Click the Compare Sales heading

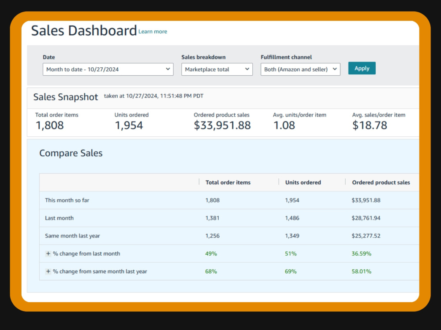tap(71, 153)
